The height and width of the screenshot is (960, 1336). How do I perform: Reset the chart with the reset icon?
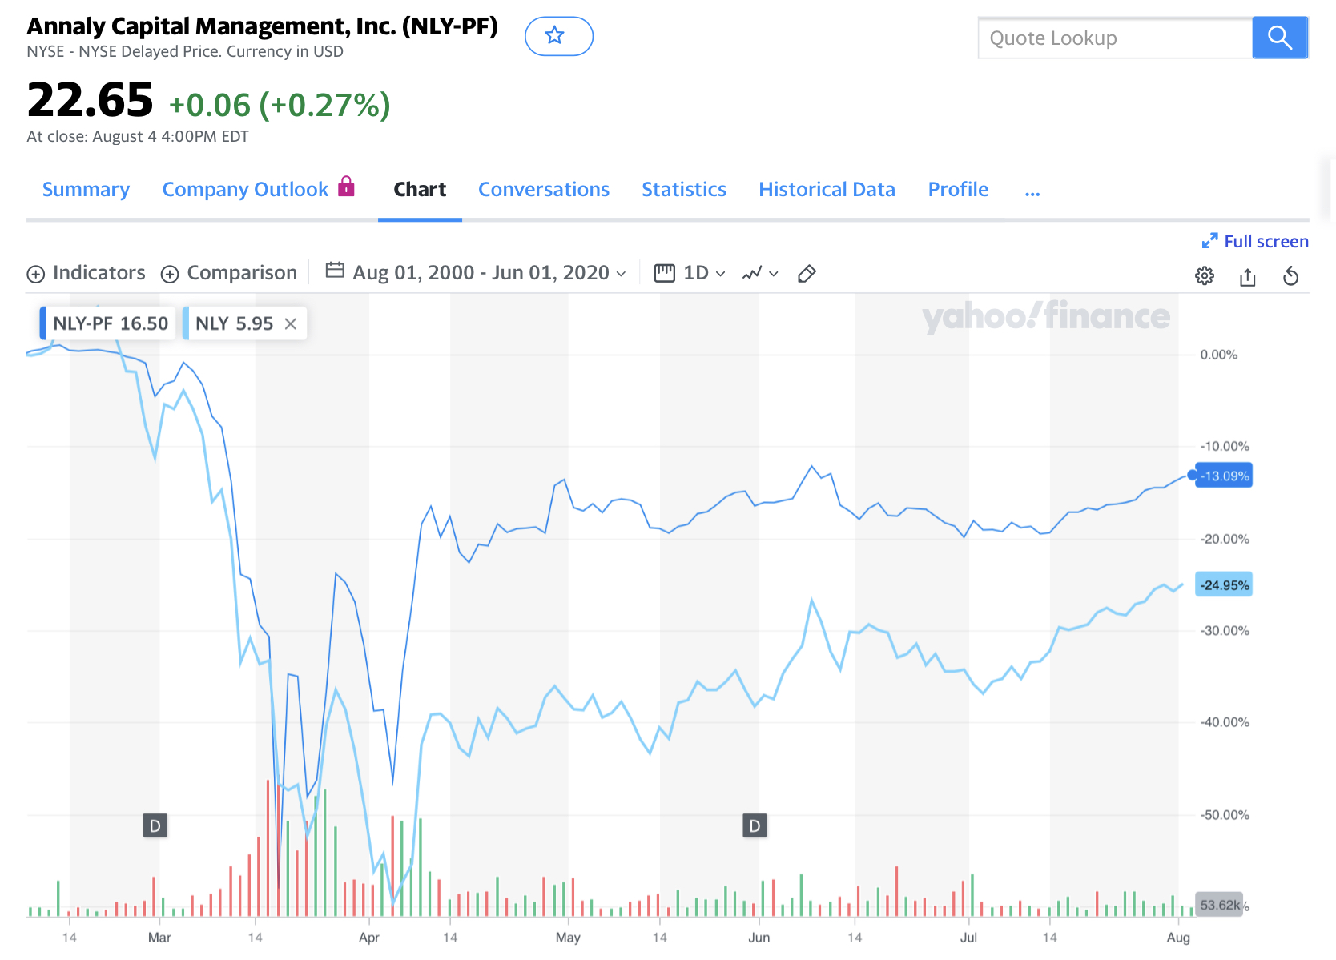point(1290,277)
